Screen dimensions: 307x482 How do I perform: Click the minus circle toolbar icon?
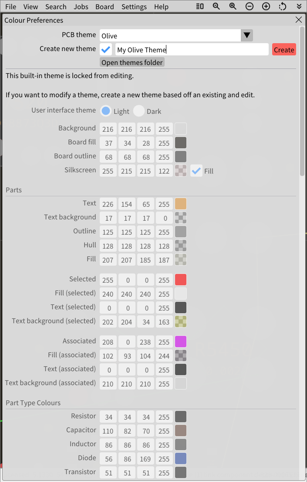coord(250,6)
